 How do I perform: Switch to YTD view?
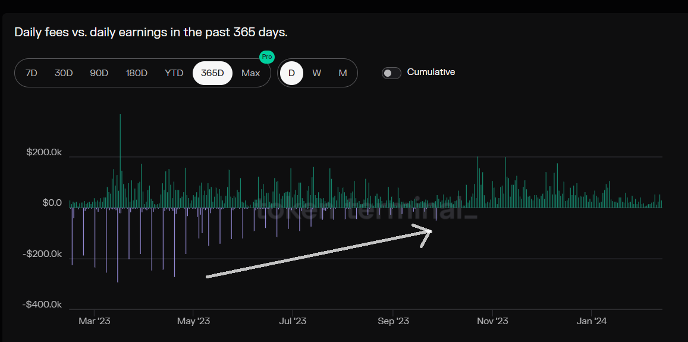click(174, 73)
